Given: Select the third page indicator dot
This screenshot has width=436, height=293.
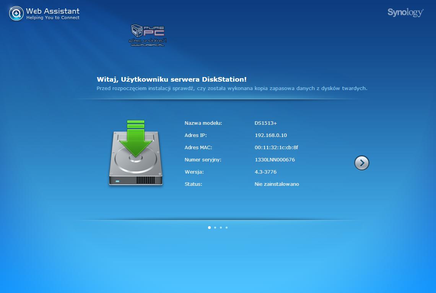Looking at the screenshot, I should click(221, 227).
